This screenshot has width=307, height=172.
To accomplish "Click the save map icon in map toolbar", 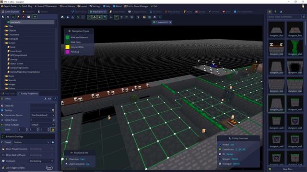I will (x=68, y=17).
